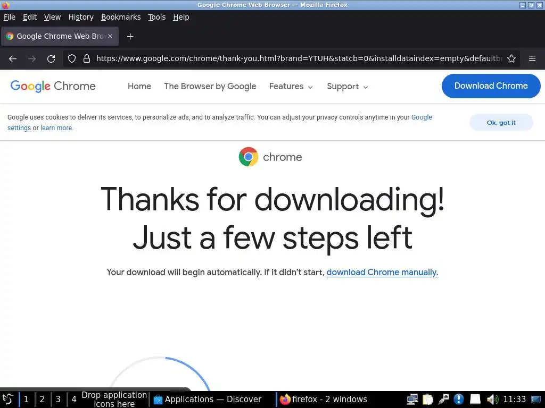Screen dimensions: 545x408
Task: Expand the Features dropdown
Action: [291, 87]
